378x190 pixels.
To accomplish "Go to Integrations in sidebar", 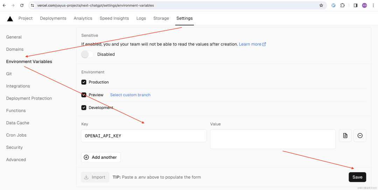I will (x=18, y=86).
